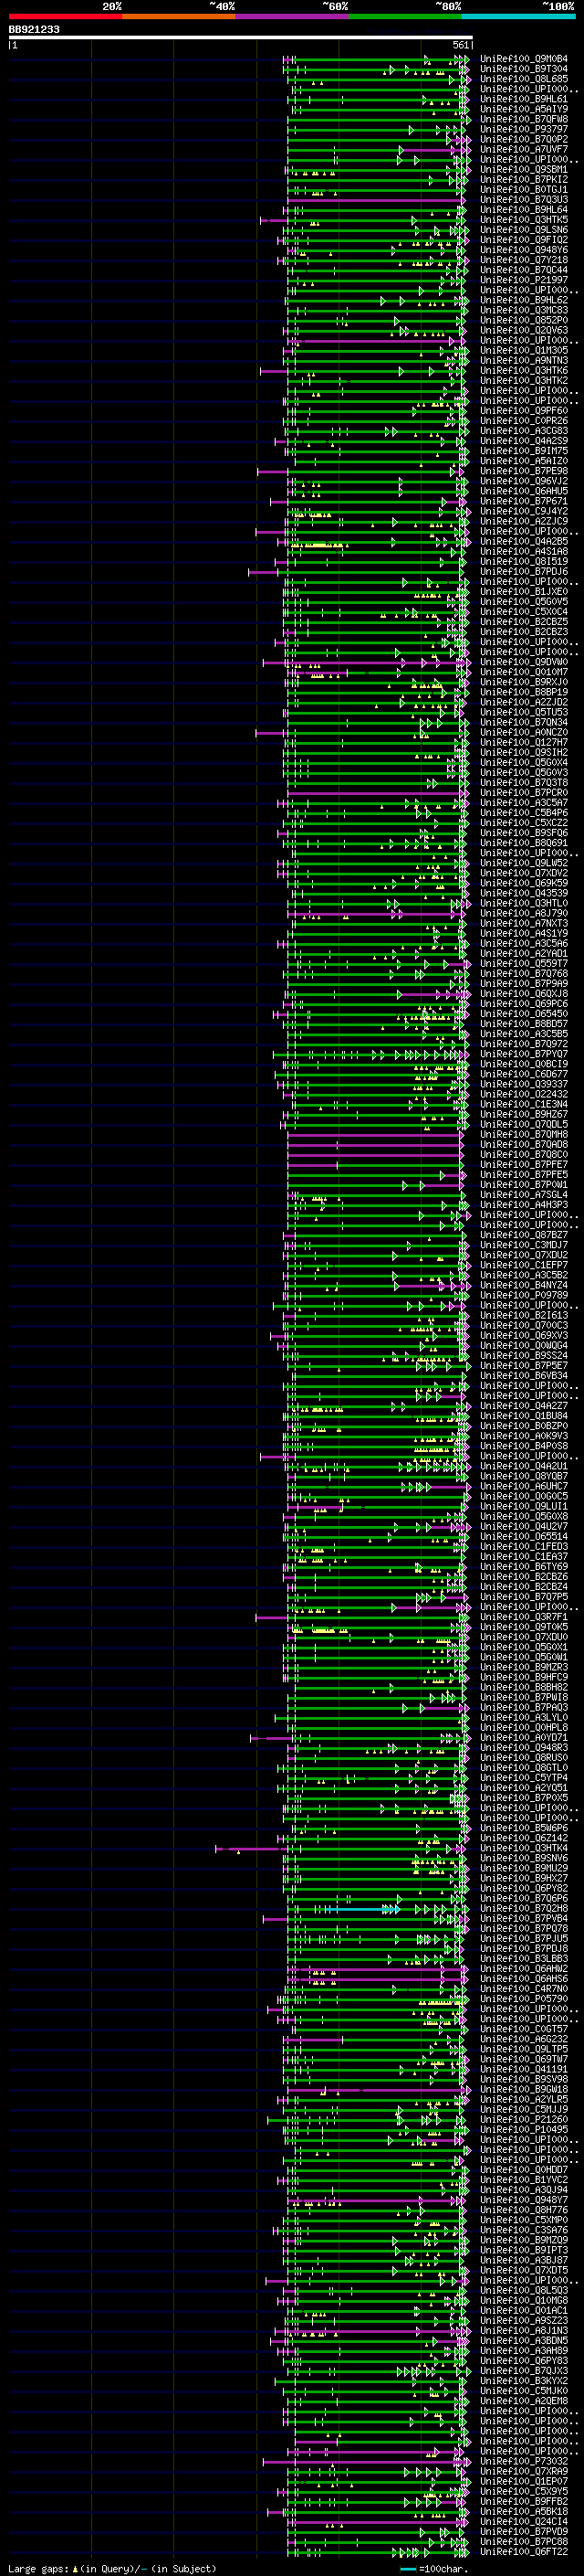Select the UniRef100_P73032 label
Screen dimensions: 584x2576
click(x=523, y=2461)
